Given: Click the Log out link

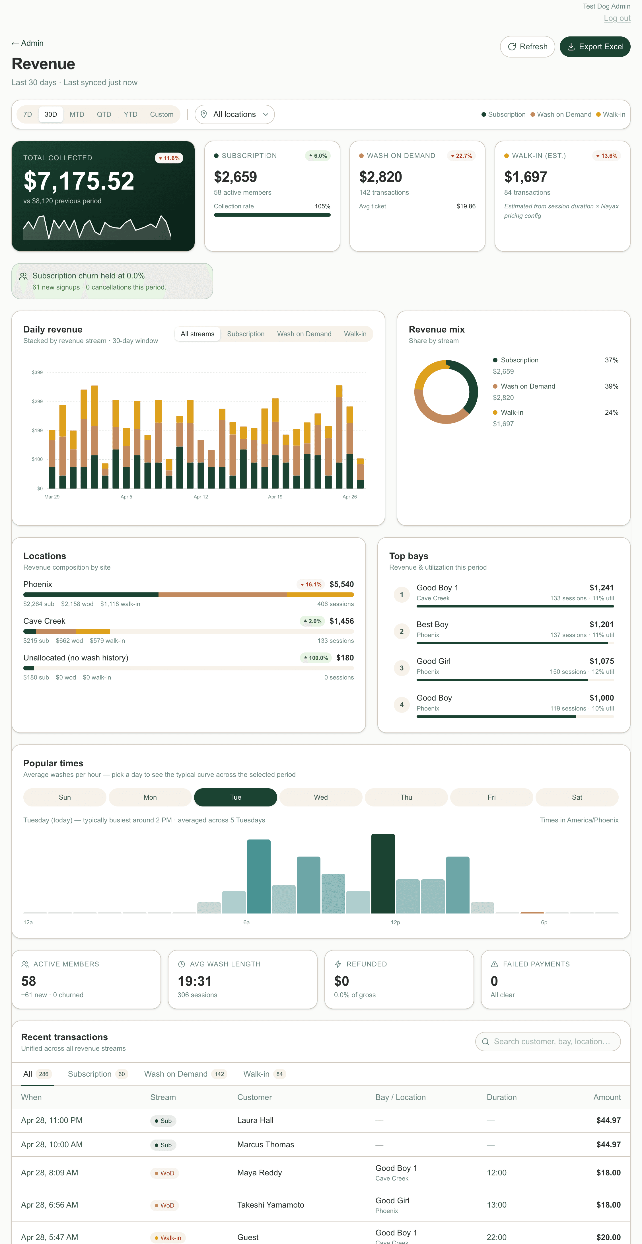Looking at the screenshot, I should [617, 18].
